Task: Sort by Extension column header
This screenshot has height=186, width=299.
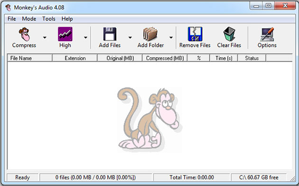Action: click(x=75, y=58)
